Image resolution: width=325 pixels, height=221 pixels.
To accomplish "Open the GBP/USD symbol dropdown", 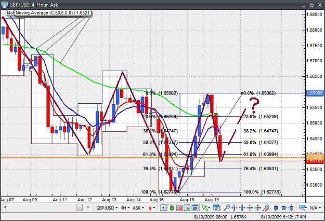I will (x=107, y=208).
